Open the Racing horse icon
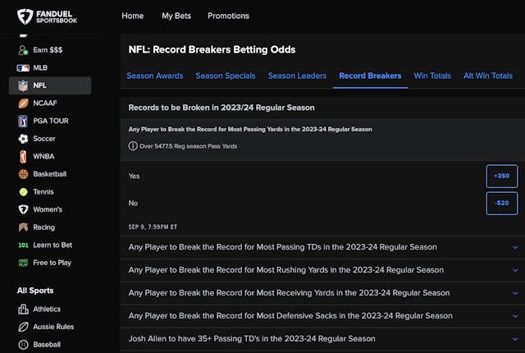The image size is (525, 353). 23,227
